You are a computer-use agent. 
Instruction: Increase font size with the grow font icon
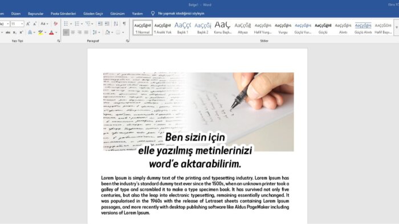(x=28, y=24)
